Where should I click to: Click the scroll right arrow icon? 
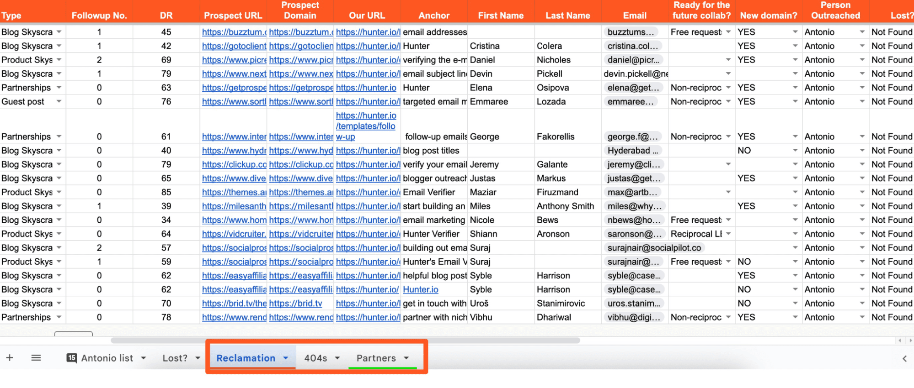pyautogui.click(x=910, y=341)
